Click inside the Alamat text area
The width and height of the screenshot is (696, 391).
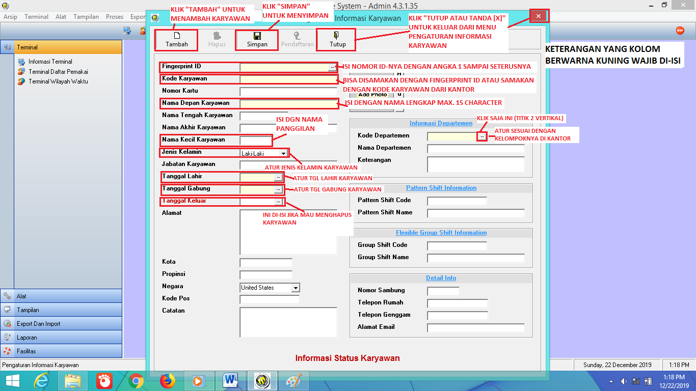click(288, 232)
